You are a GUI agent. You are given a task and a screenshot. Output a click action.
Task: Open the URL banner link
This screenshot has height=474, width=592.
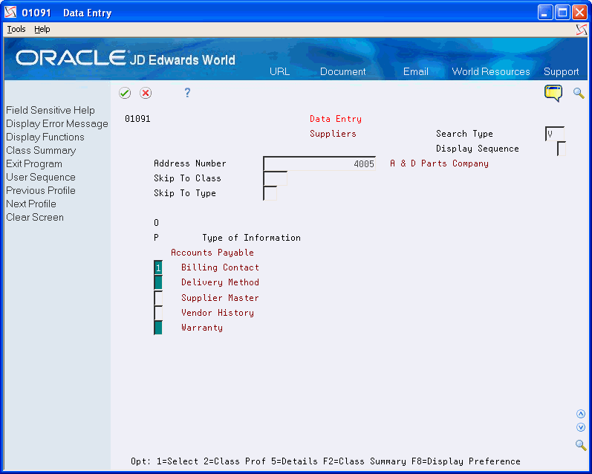tap(279, 71)
